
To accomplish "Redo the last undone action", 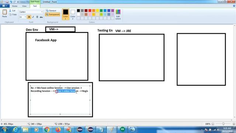I will coord(15,2).
